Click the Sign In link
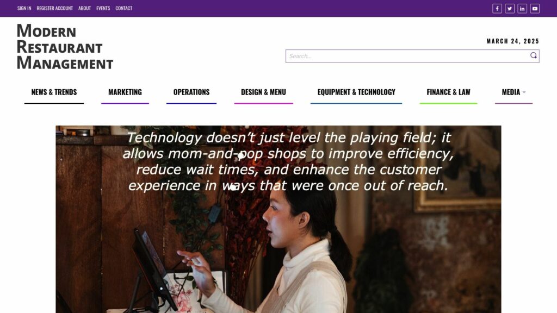This screenshot has width=557, height=313. (x=24, y=8)
